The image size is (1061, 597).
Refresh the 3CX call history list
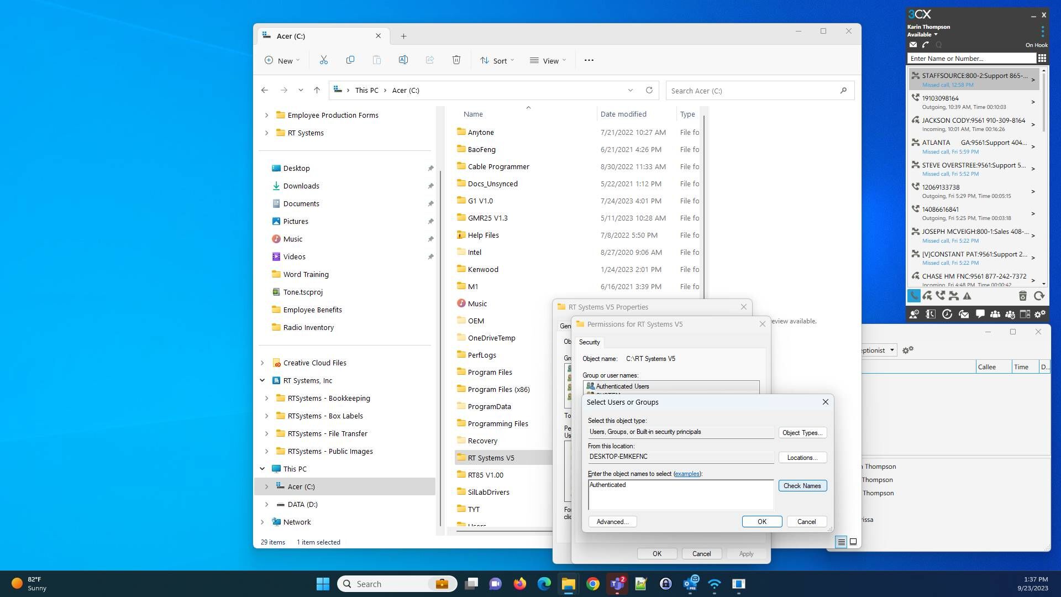coord(1039,296)
